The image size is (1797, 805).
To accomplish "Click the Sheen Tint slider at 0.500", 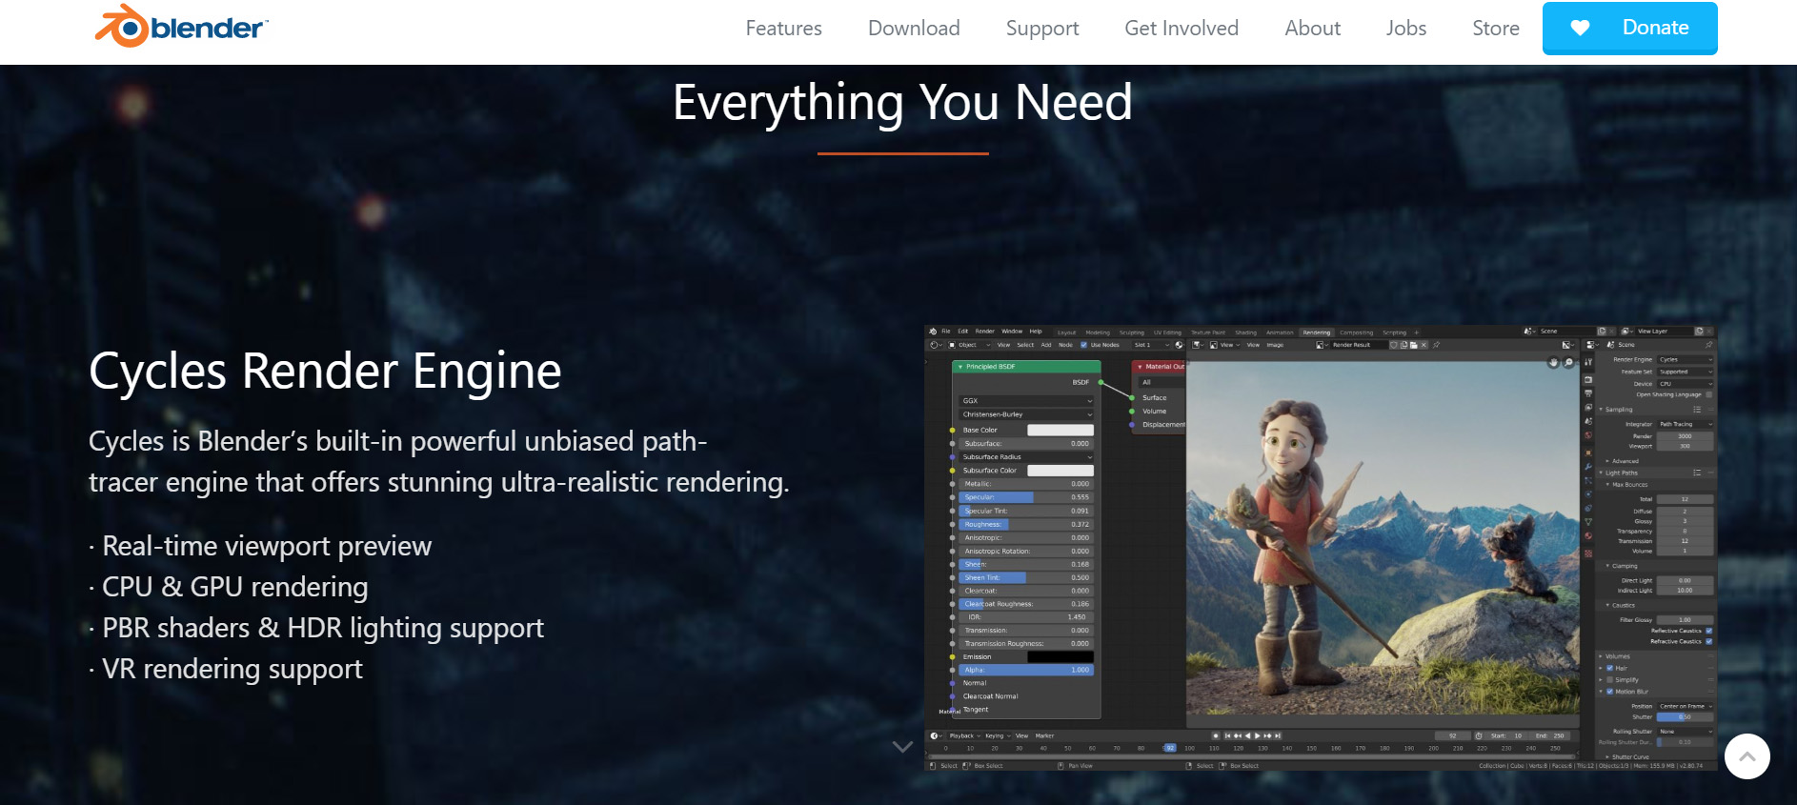I will coord(1026,577).
